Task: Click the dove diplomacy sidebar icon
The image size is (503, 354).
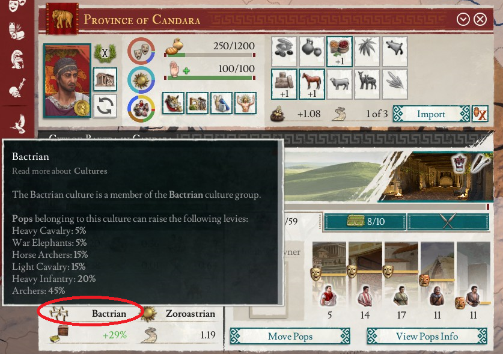Action: pos(18,124)
